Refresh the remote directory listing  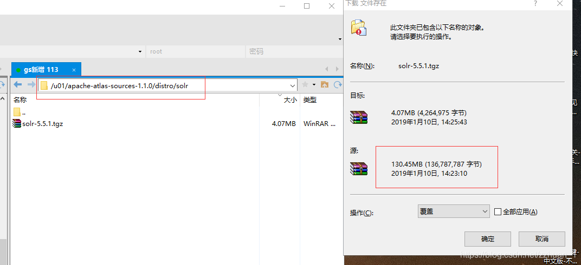pos(338,84)
